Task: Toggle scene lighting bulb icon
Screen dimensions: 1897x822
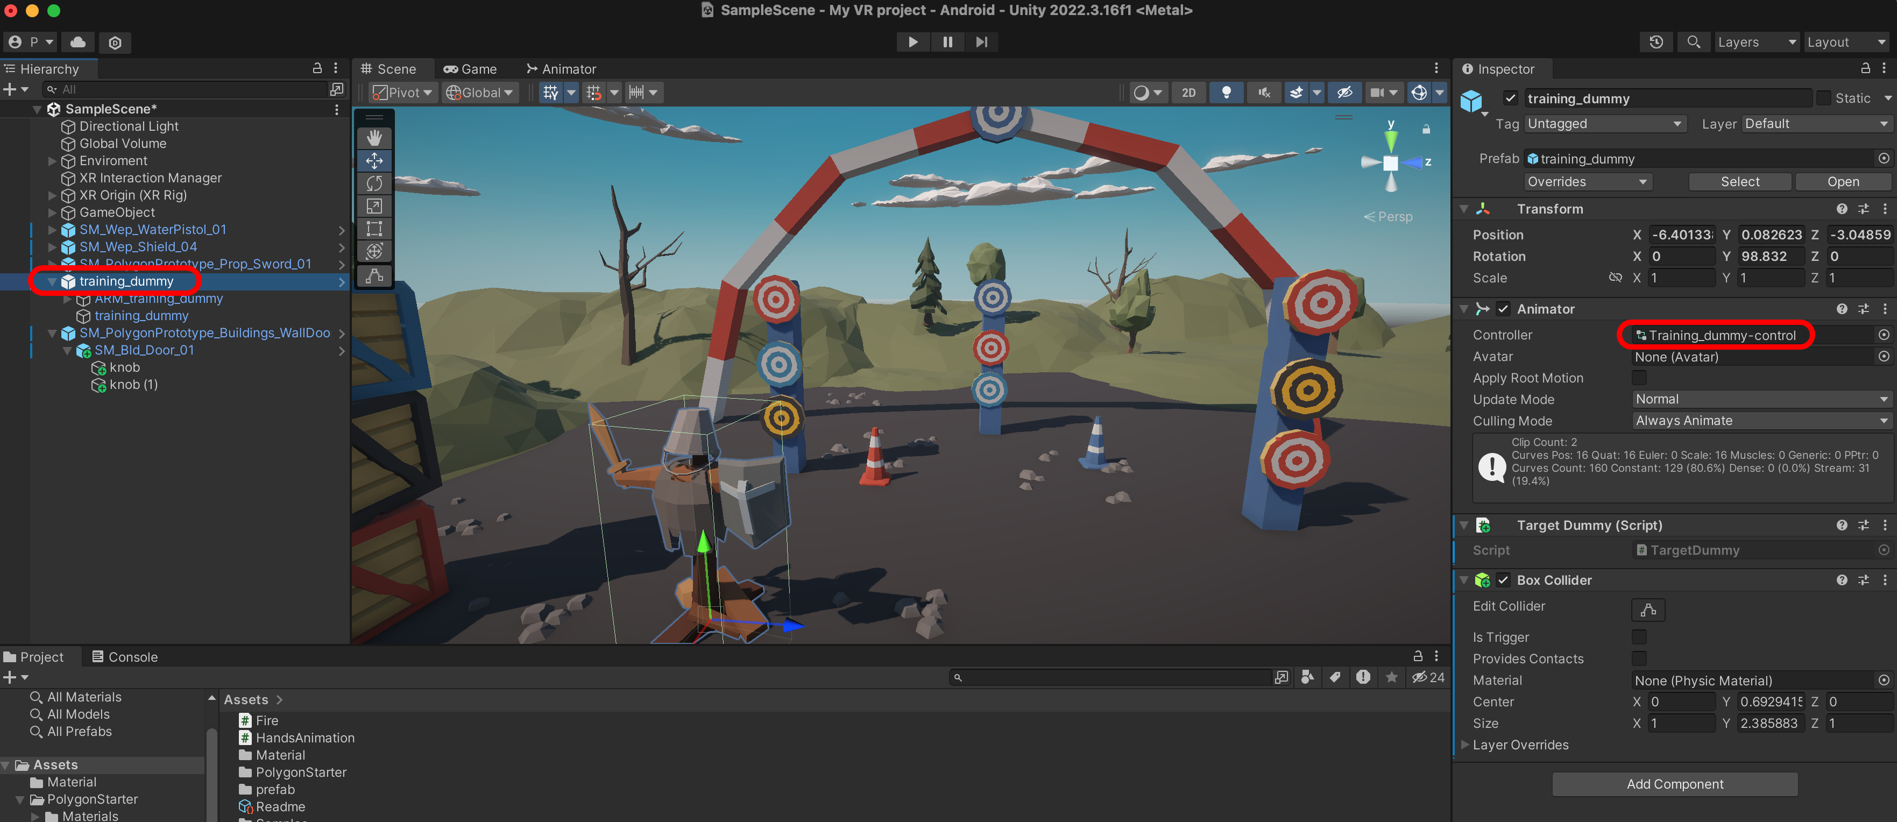Action: pyautogui.click(x=1226, y=93)
